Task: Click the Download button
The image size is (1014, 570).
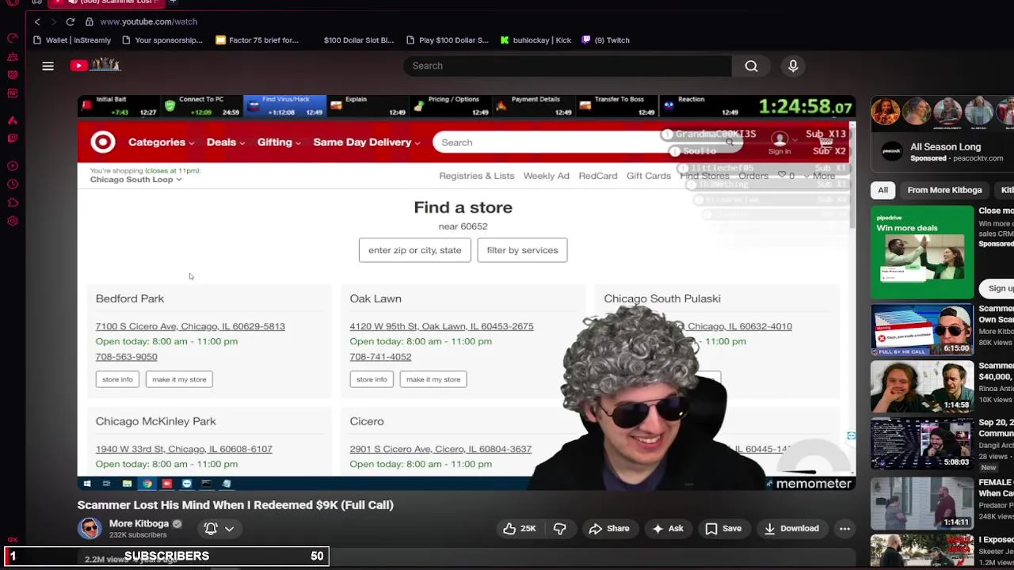Action: pos(791,528)
